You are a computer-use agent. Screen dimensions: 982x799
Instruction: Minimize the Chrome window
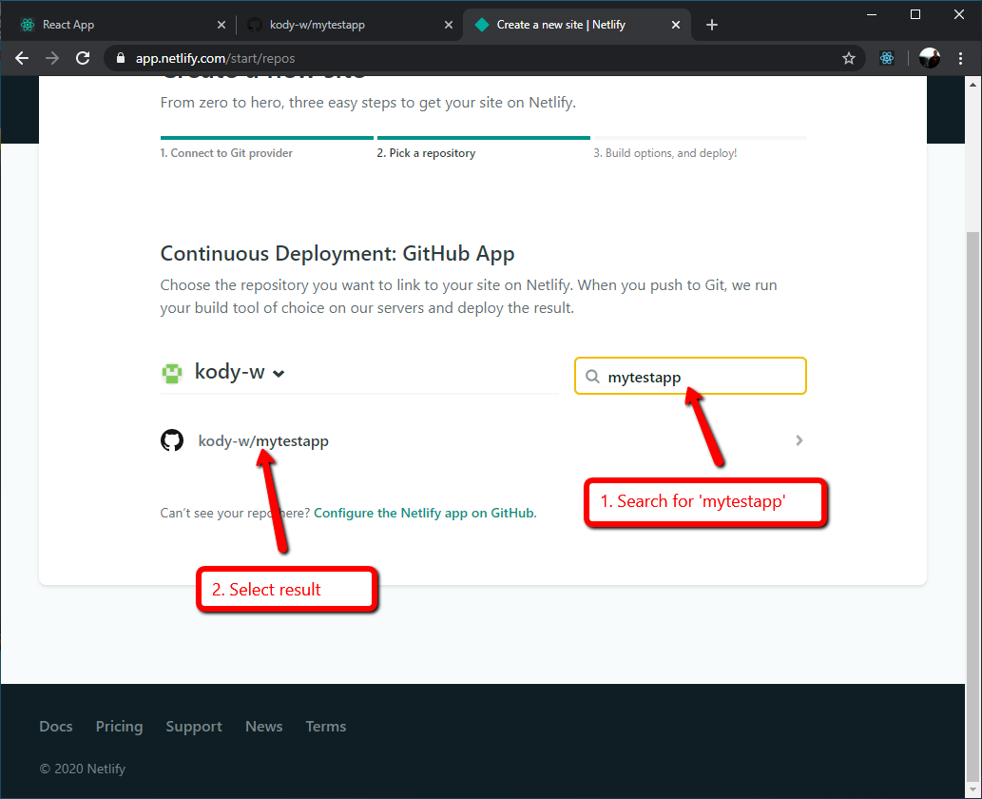tap(871, 14)
